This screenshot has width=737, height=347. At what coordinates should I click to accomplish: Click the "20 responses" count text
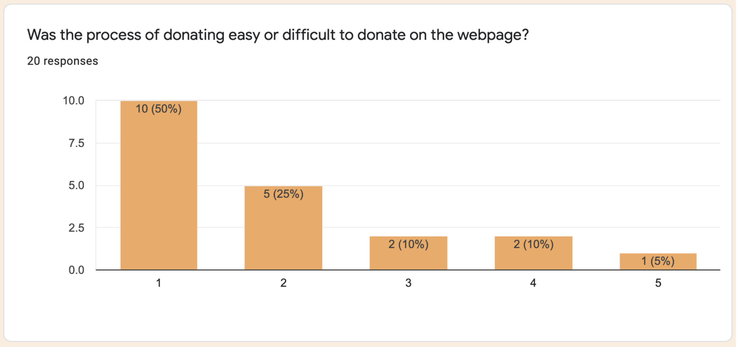pos(63,61)
